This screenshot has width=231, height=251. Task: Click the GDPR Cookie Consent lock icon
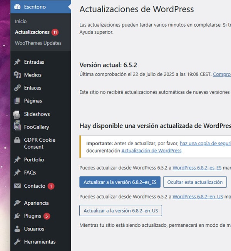pyautogui.click(x=17, y=140)
